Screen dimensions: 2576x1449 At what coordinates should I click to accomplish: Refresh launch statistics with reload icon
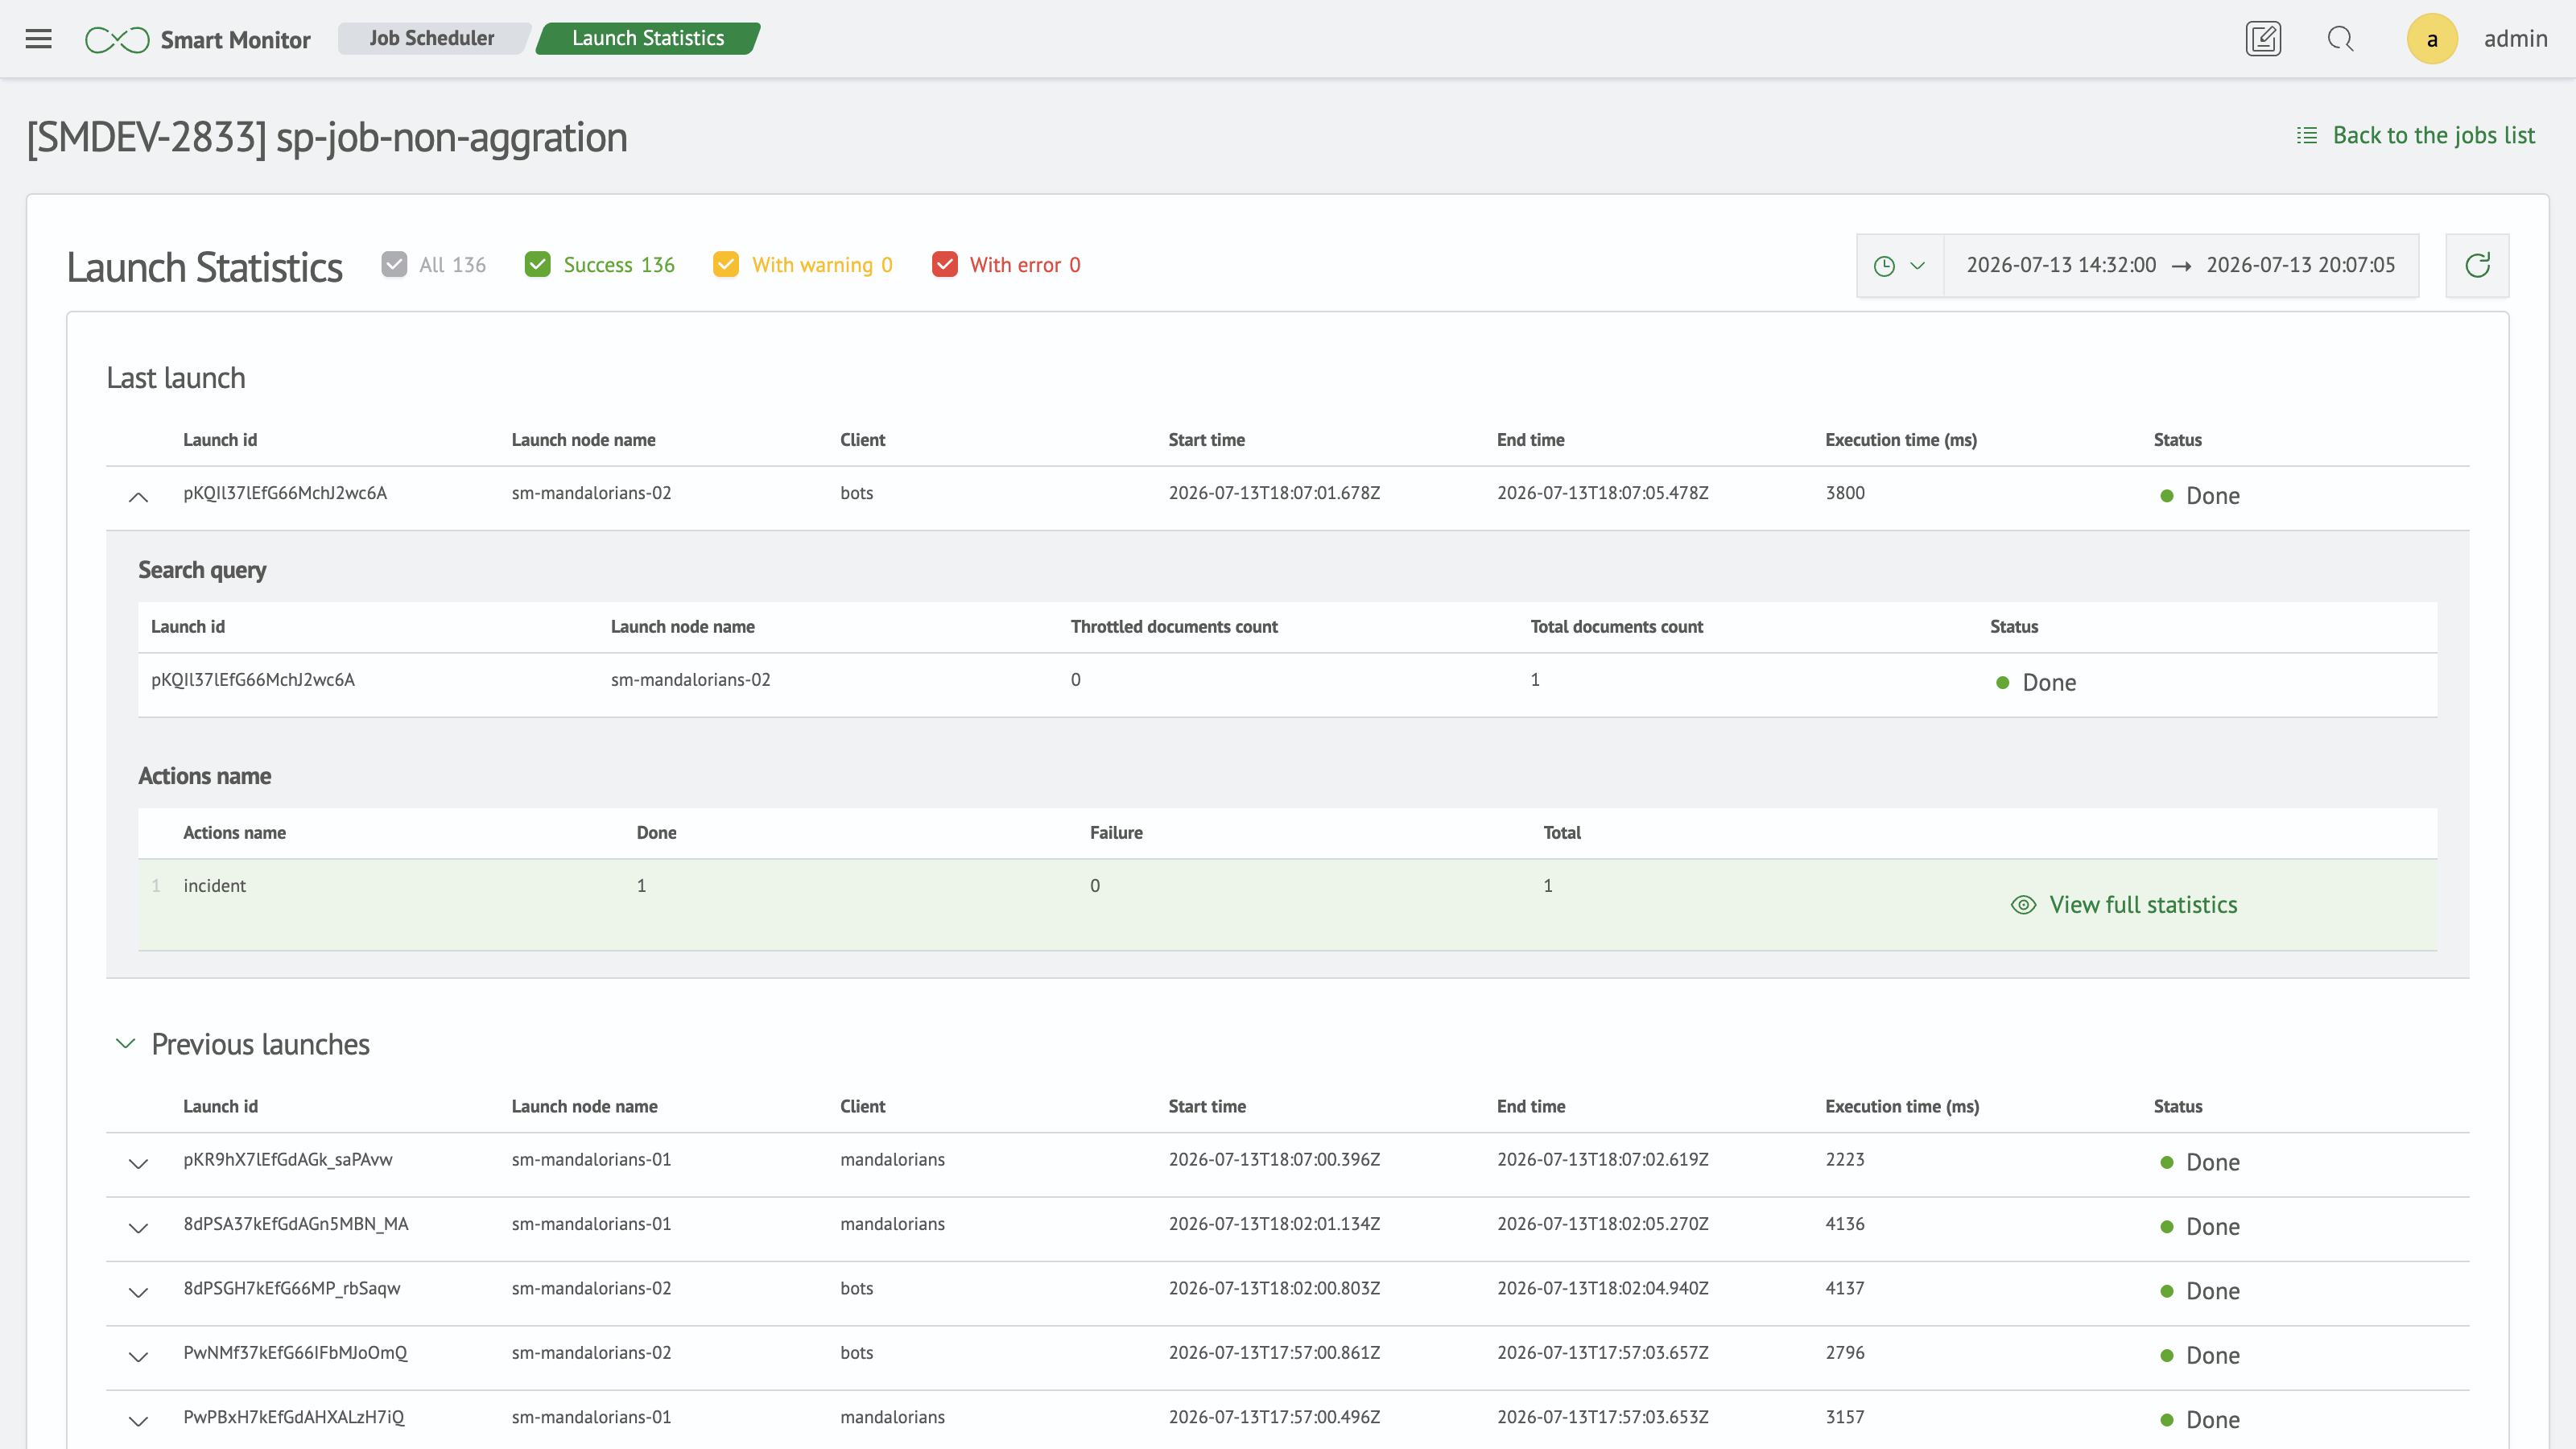(2477, 265)
